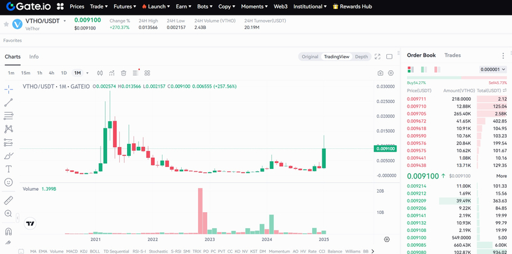Viewport: 512px width, 254px height.
Task: Open the Charts tab
Action: 12,57
